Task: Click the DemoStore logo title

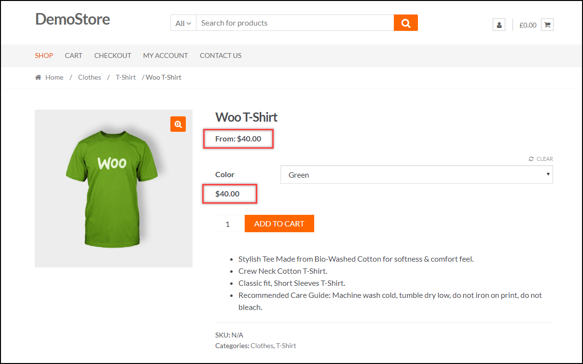Action: coord(72,19)
